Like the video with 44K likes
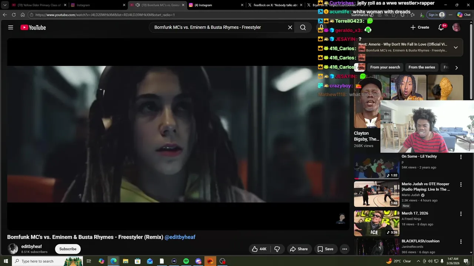Viewport: 474px width, 266px height. [259, 249]
